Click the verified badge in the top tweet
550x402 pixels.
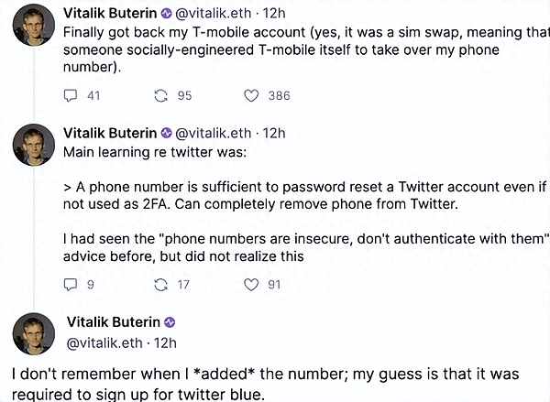(166, 14)
